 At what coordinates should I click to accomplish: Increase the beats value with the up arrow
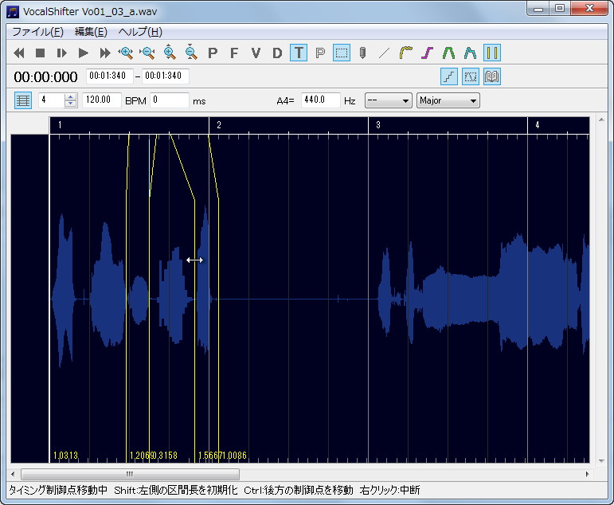(x=71, y=96)
